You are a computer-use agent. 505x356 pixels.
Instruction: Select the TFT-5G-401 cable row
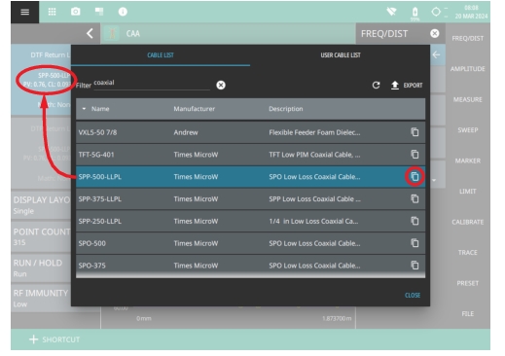[x=250, y=155]
